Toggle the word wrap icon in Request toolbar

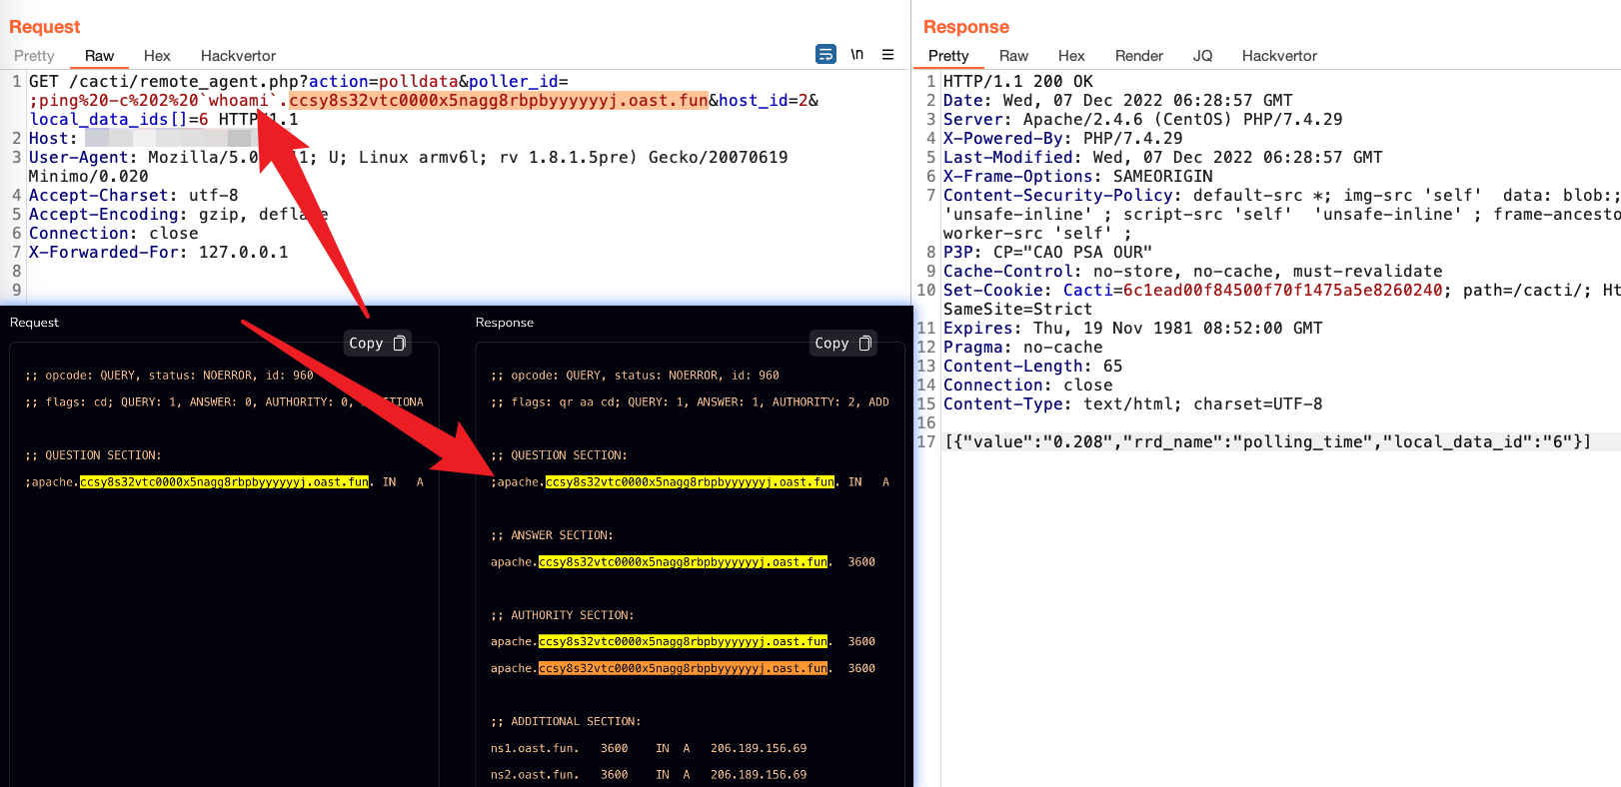[x=825, y=54]
